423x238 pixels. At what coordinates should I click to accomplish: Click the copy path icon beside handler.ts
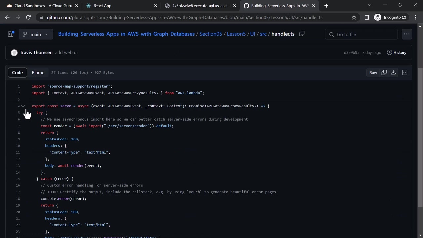click(x=302, y=34)
